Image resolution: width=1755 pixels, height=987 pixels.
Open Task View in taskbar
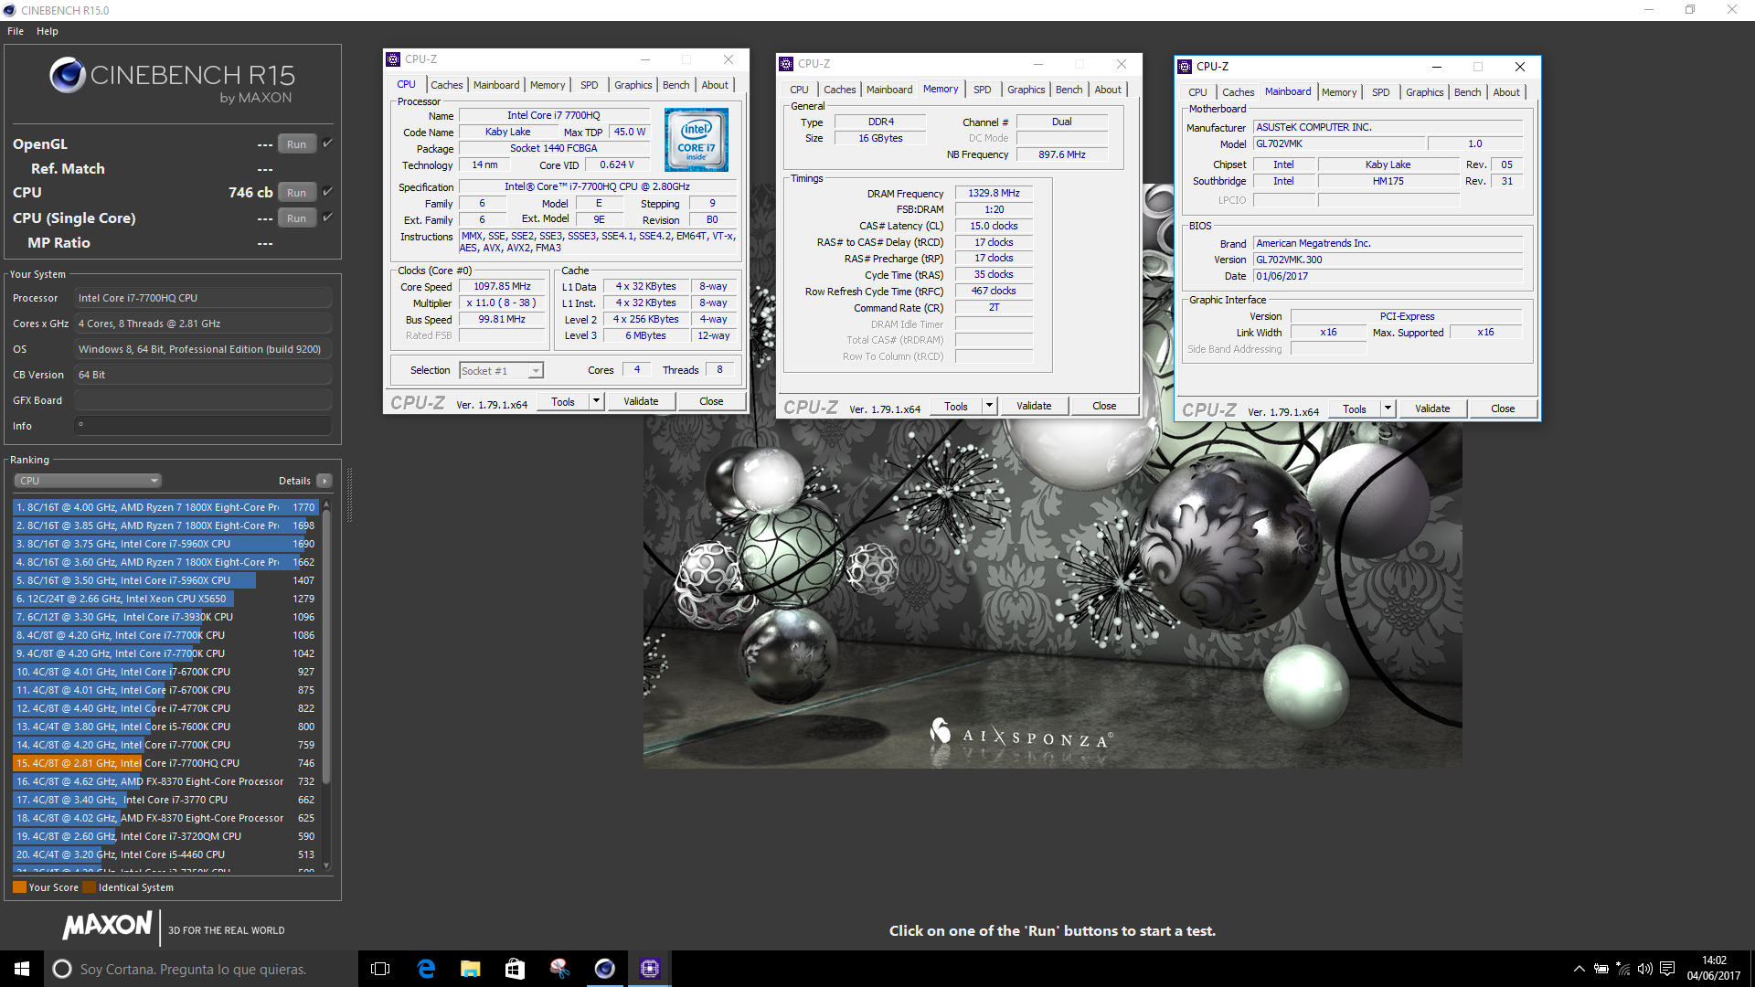tap(380, 969)
